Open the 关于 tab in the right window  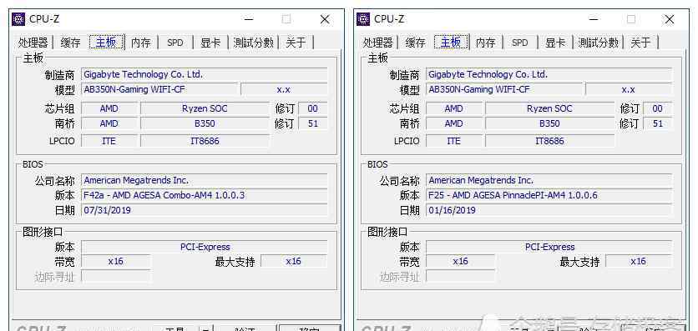[640, 43]
